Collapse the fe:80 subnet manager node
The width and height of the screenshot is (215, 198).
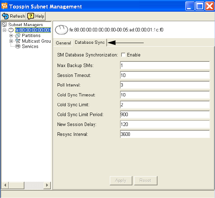[x=5, y=30]
